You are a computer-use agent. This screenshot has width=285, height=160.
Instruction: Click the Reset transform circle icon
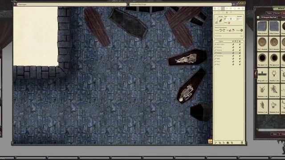(x=241, y=30)
